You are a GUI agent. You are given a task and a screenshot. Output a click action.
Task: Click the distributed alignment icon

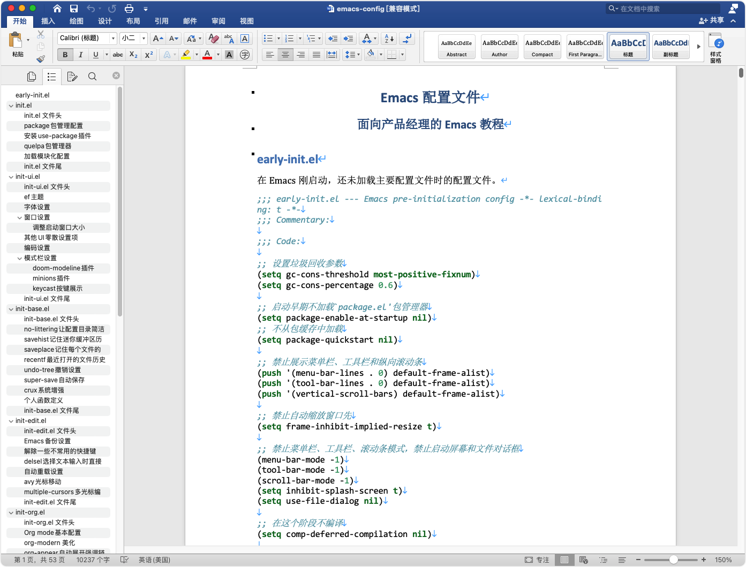click(332, 55)
